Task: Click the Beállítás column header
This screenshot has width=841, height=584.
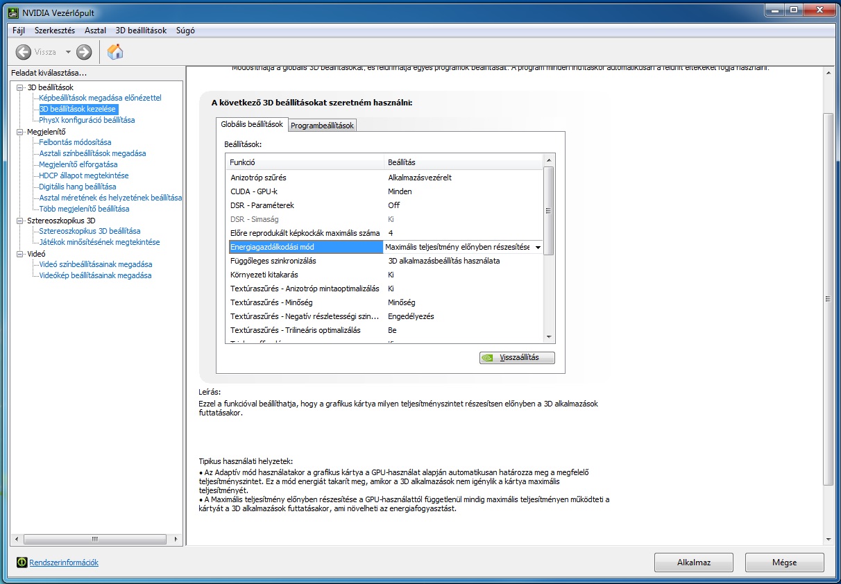Action: tap(464, 162)
